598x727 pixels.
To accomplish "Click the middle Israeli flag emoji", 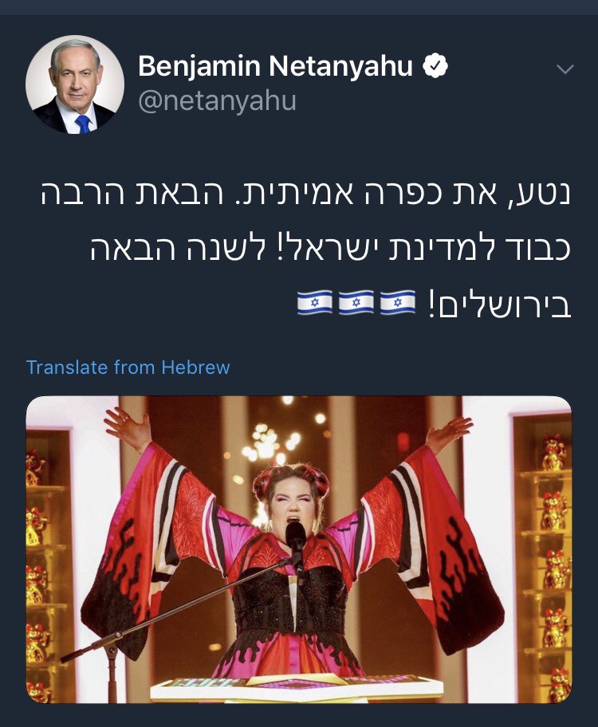I will click(x=356, y=302).
